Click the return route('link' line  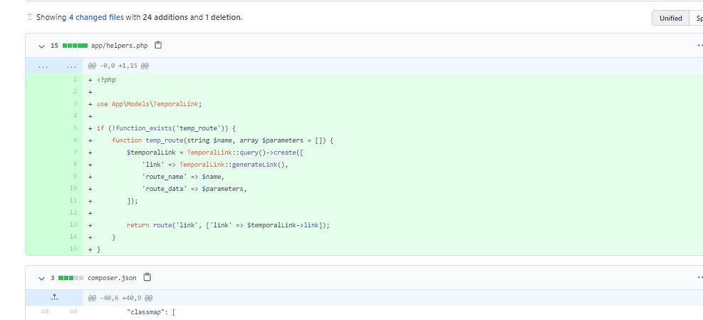[x=228, y=224]
